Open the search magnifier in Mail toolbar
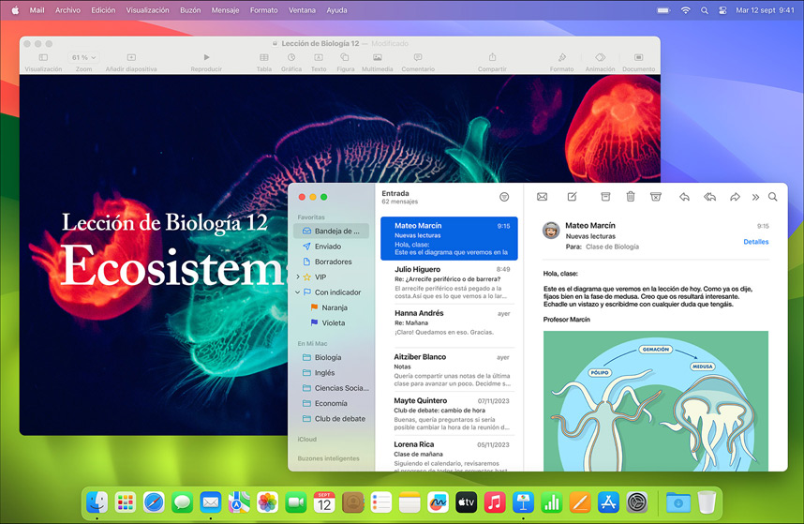Viewport: 804px width, 524px height. (772, 197)
